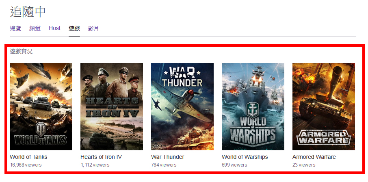
Task: Follow the War Thunder title link
Action: pyautogui.click(x=167, y=157)
